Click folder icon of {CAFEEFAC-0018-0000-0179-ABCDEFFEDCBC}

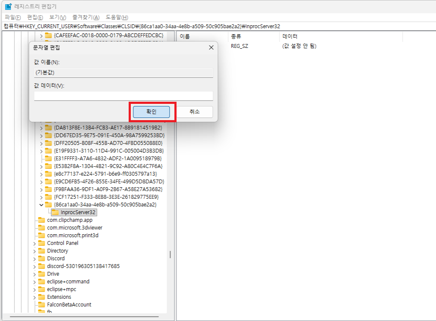click(48, 35)
